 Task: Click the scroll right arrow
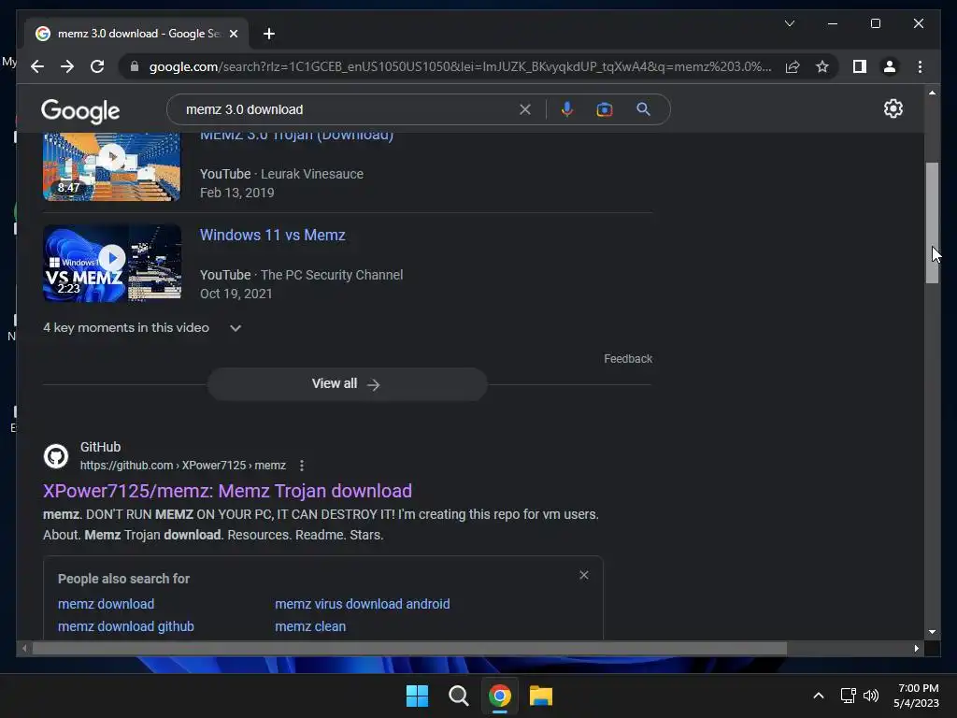916,649
